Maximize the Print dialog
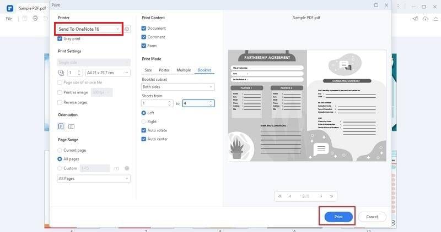This screenshot has width=441, height=232. pyautogui.click(x=376, y=5)
